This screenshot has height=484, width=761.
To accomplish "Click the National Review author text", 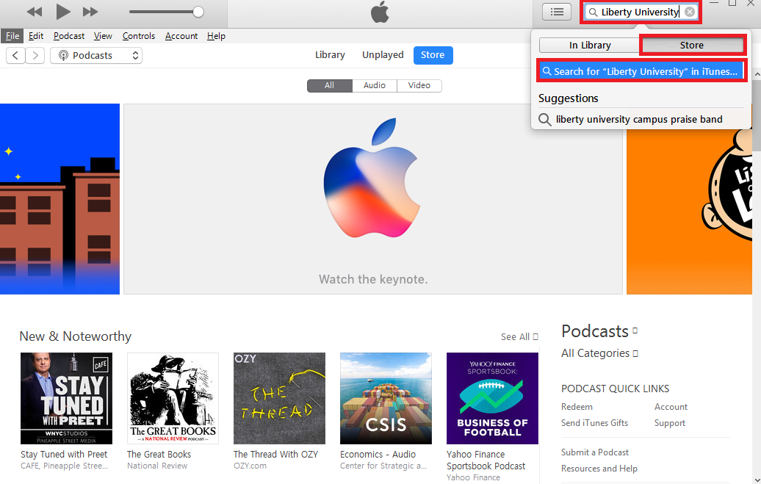I will point(157,466).
